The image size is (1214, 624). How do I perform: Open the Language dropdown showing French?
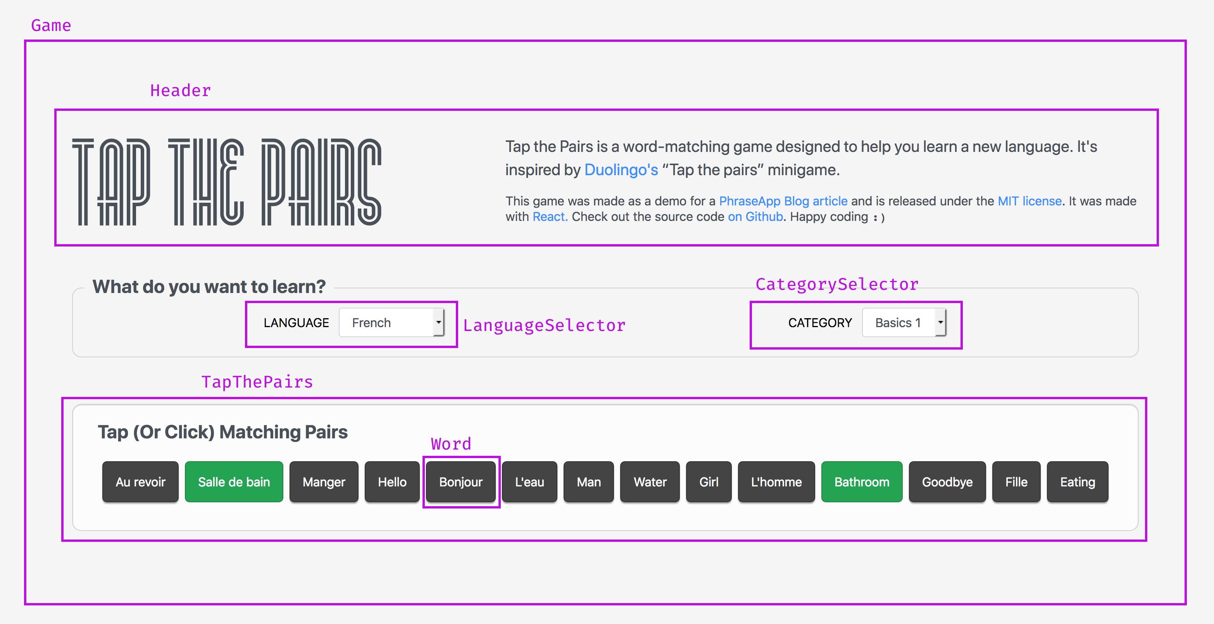[x=391, y=323]
